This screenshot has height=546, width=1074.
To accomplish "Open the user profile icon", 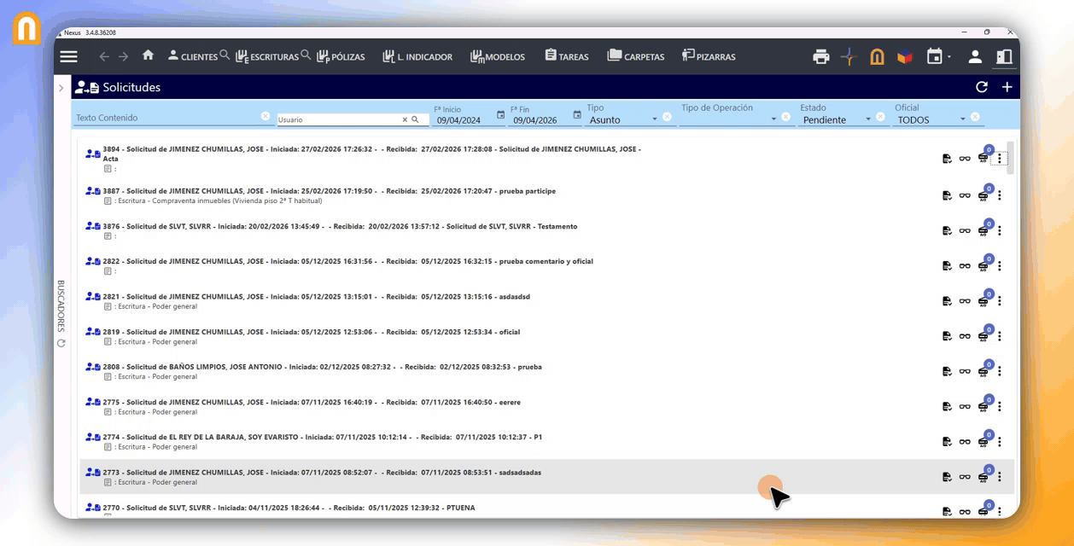I will point(975,57).
